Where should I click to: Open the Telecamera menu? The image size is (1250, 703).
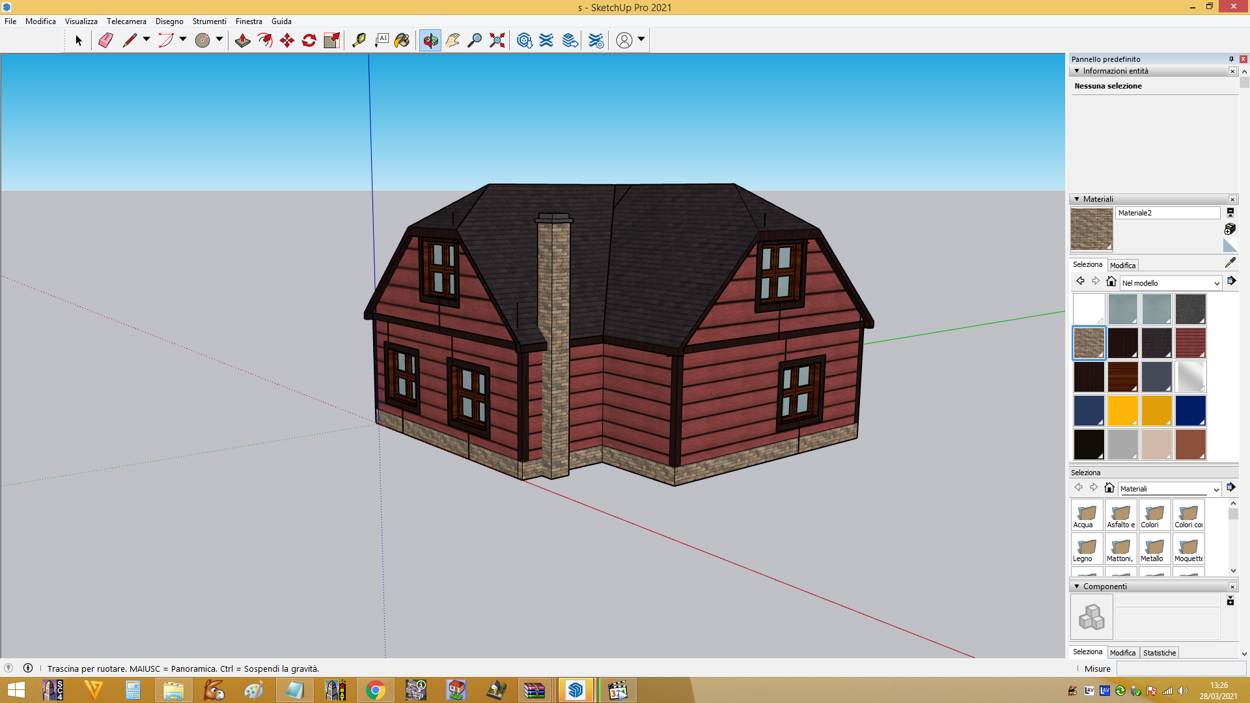click(x=126, y=21)
